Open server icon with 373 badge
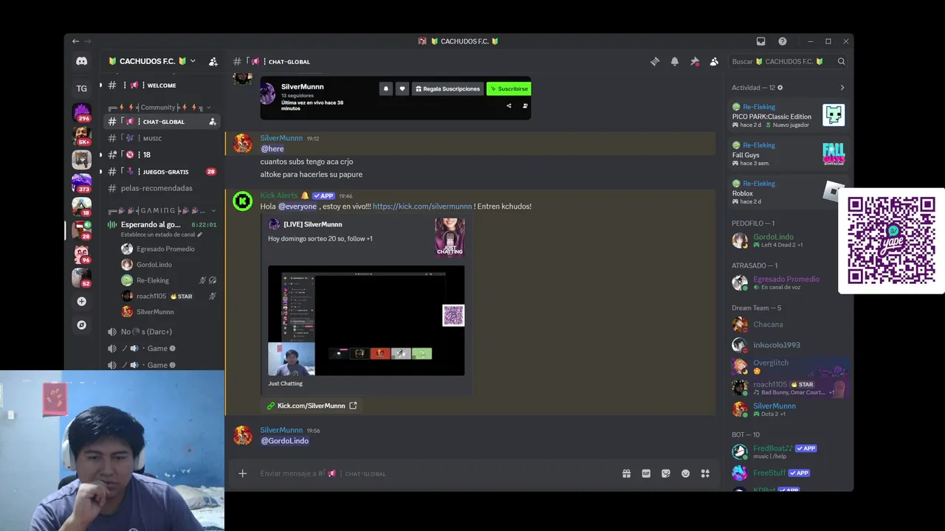This screenshot has width=945, height=531. 81,182
